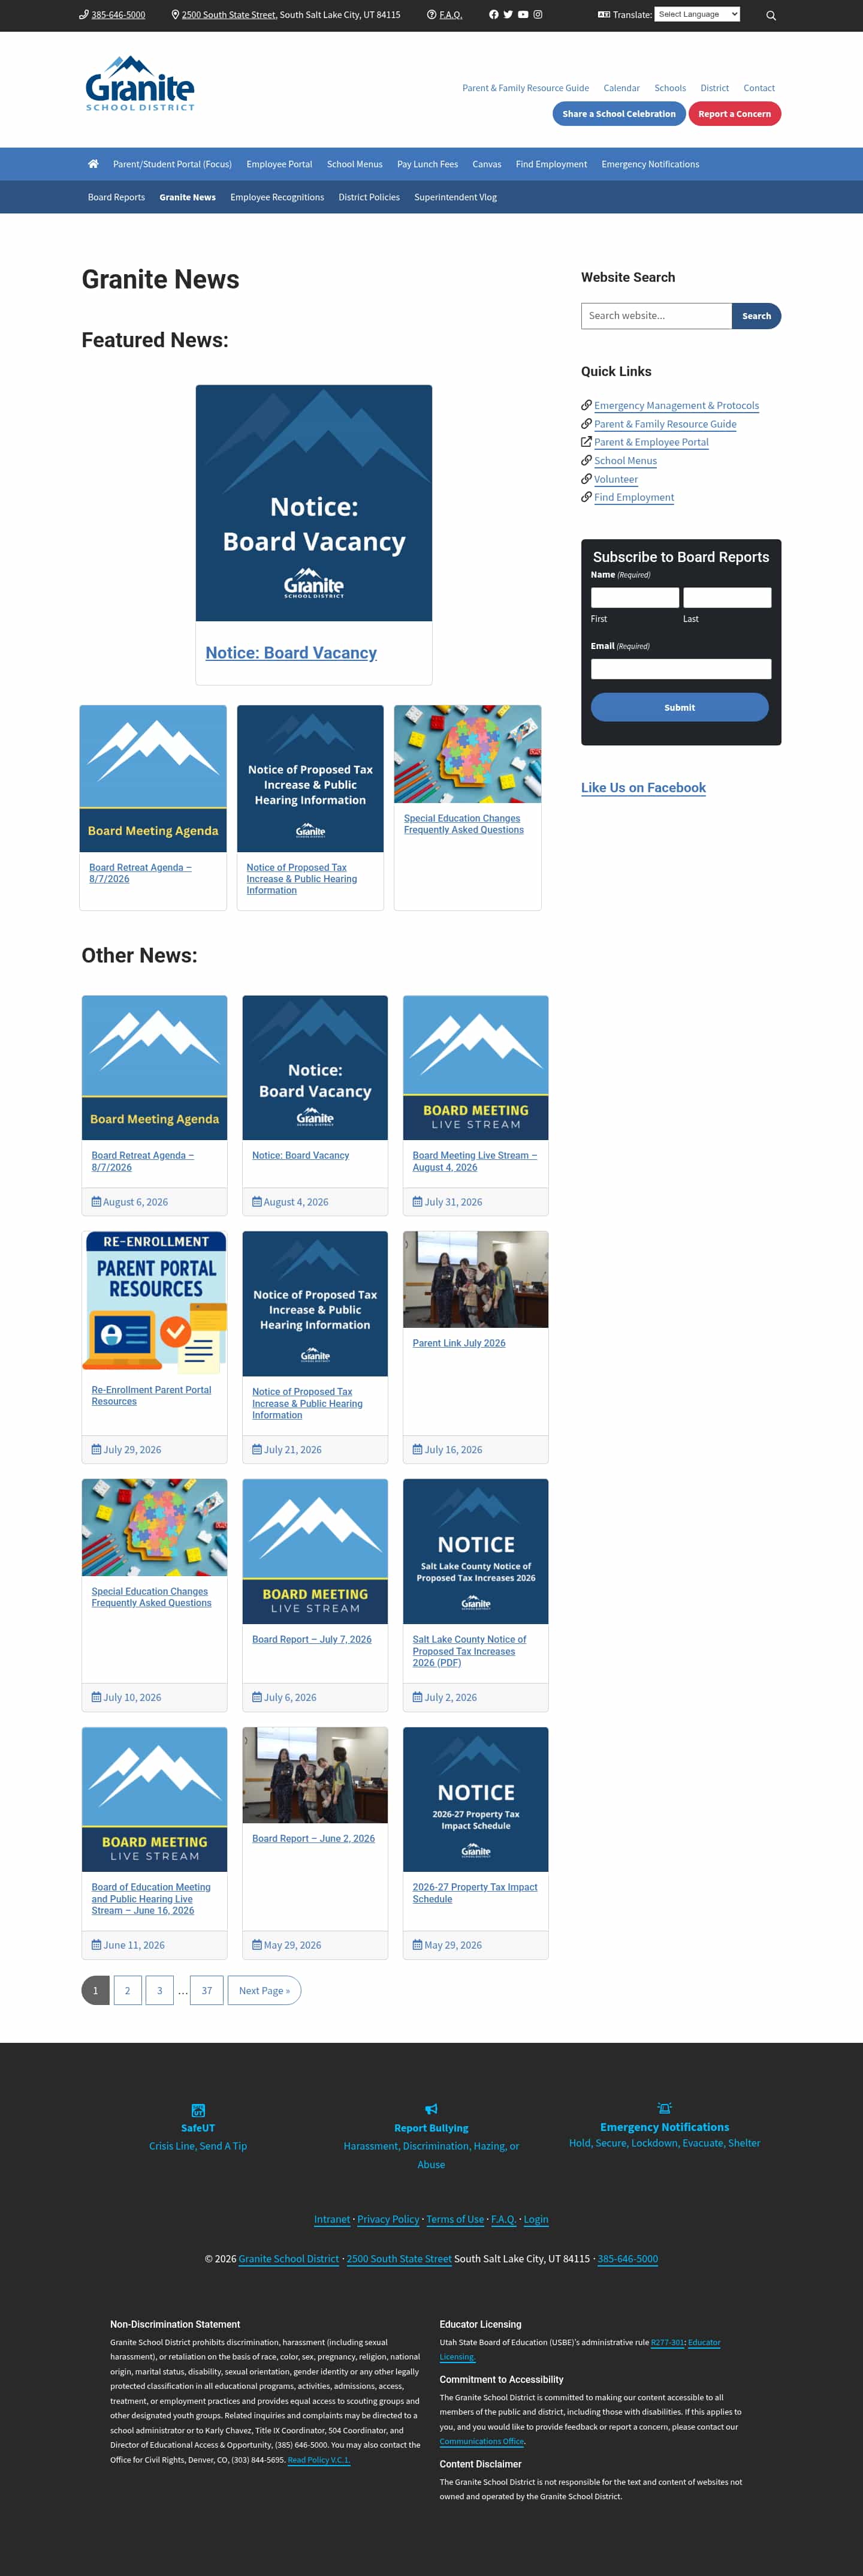Open Superintendent Vlog sub-navigation tab
This screenshot has width=863, height=2576.
click(455, 197)
